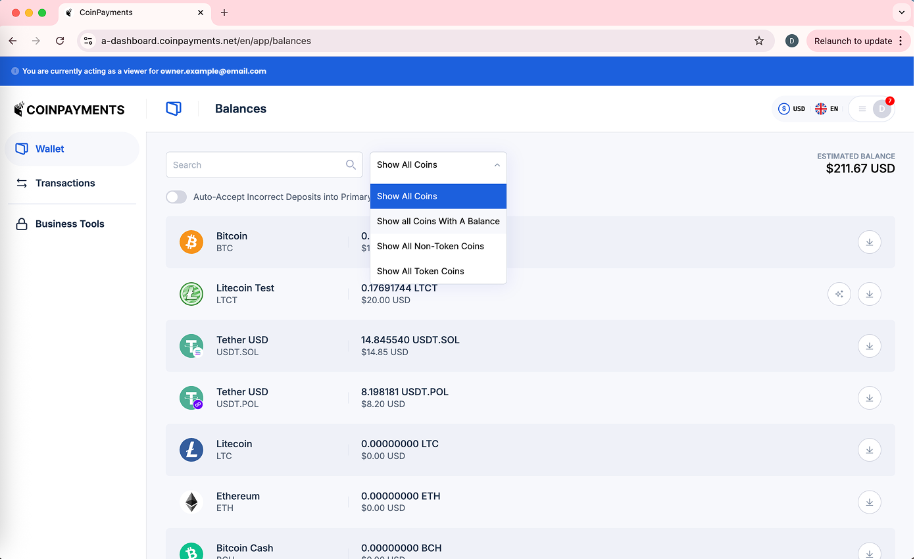915x559 pixels.
Task: Open Business Tools in the sidebar
Action: [70, 224]
